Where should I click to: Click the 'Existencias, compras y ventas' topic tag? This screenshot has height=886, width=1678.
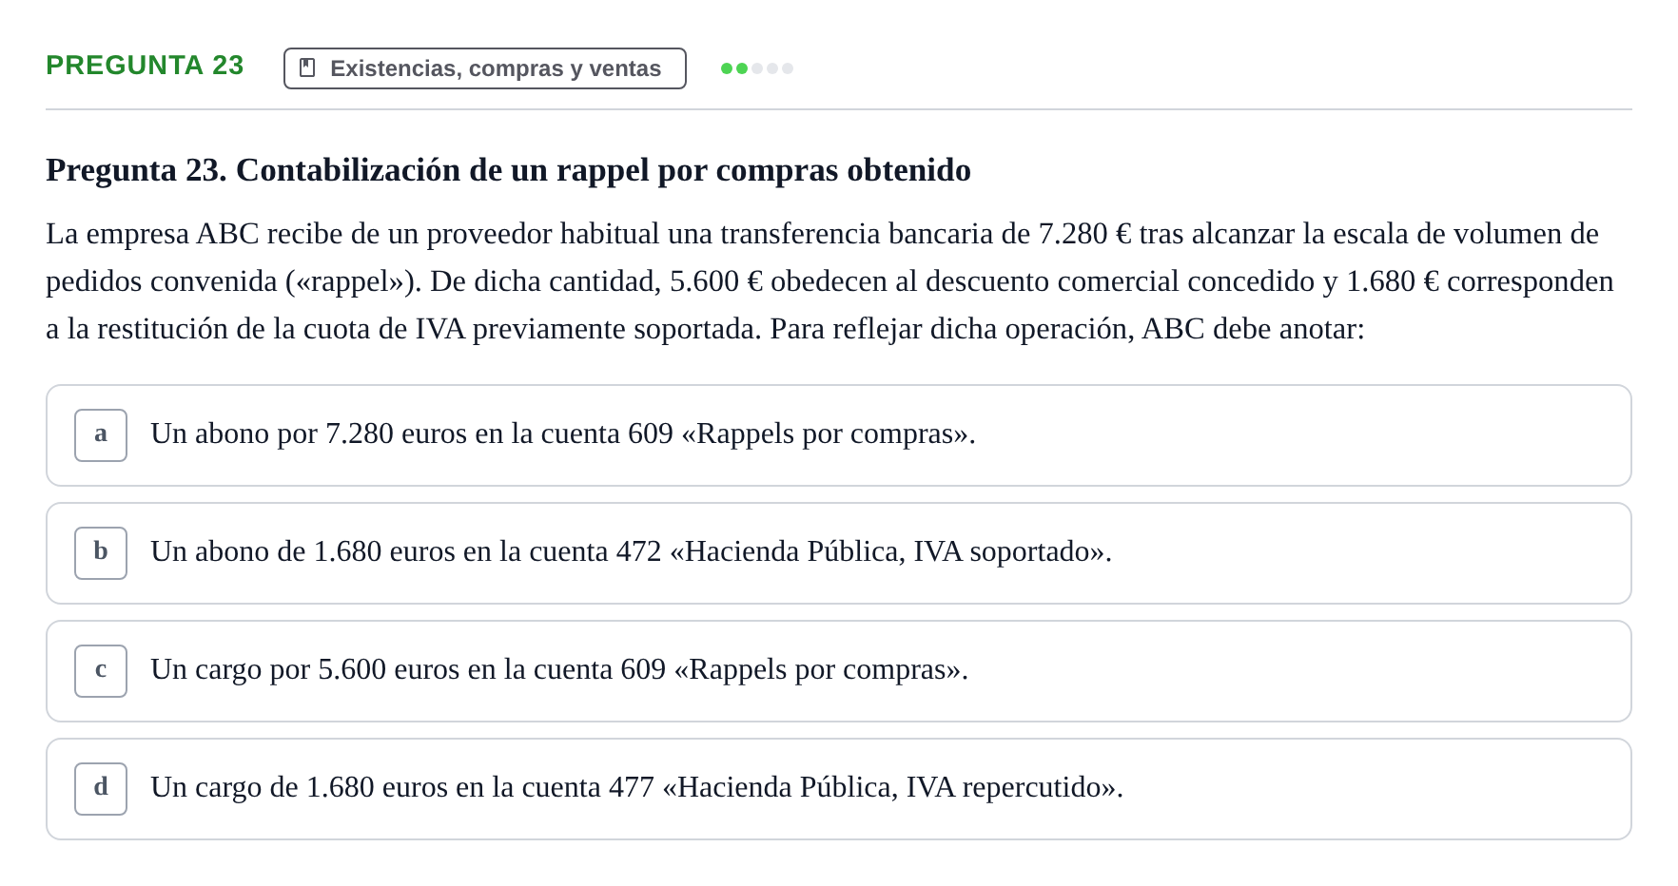(485, 68)
